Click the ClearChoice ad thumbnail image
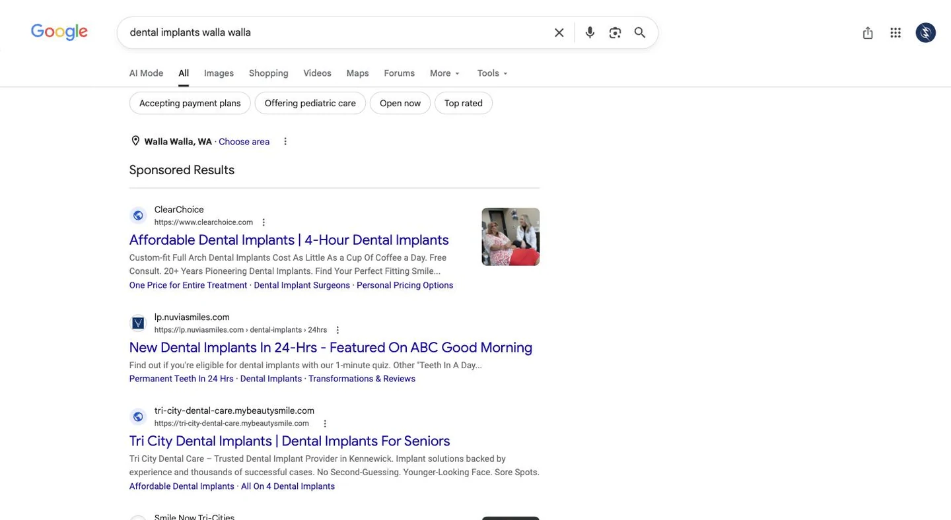951x520 pixels. tap(511, 237)
